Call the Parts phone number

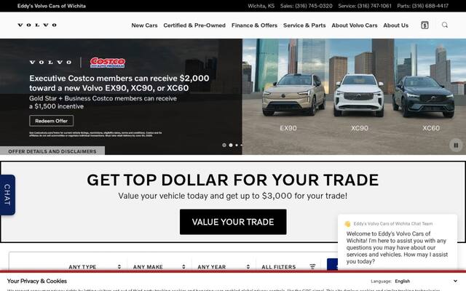422,6
